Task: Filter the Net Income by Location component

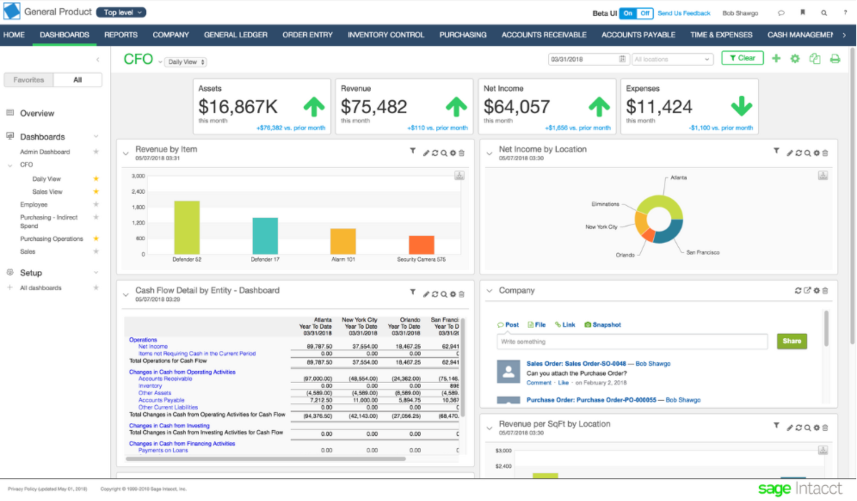Action: click(x=776, y=151)
